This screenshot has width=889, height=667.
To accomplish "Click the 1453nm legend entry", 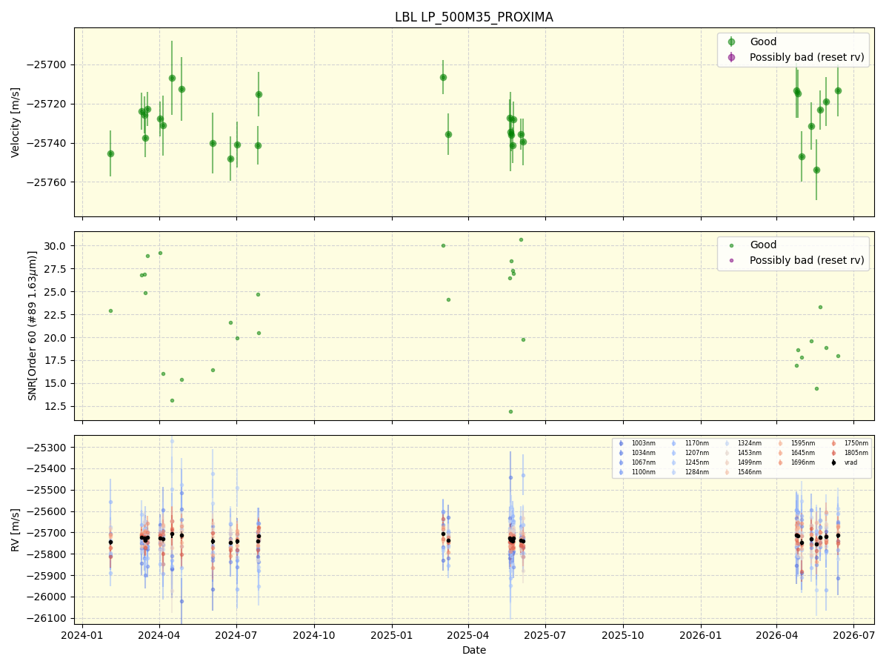I will [742, 453].
